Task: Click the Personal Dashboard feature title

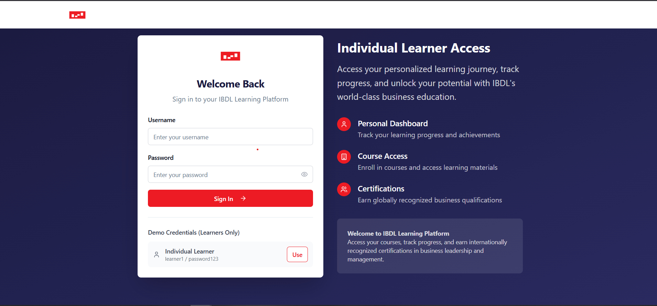Action: point(392,123)
